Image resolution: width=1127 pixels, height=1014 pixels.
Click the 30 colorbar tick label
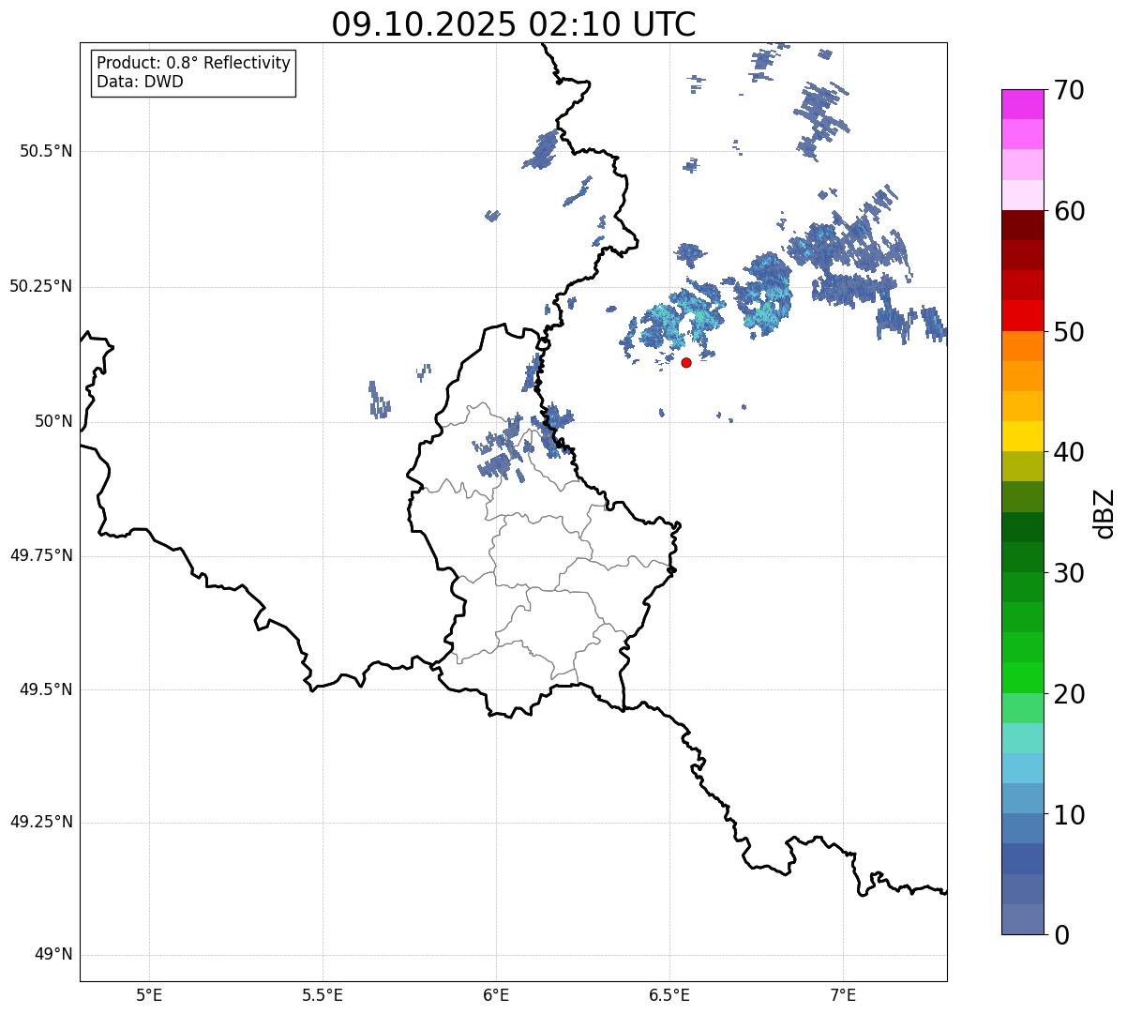tap(1069, 573)
